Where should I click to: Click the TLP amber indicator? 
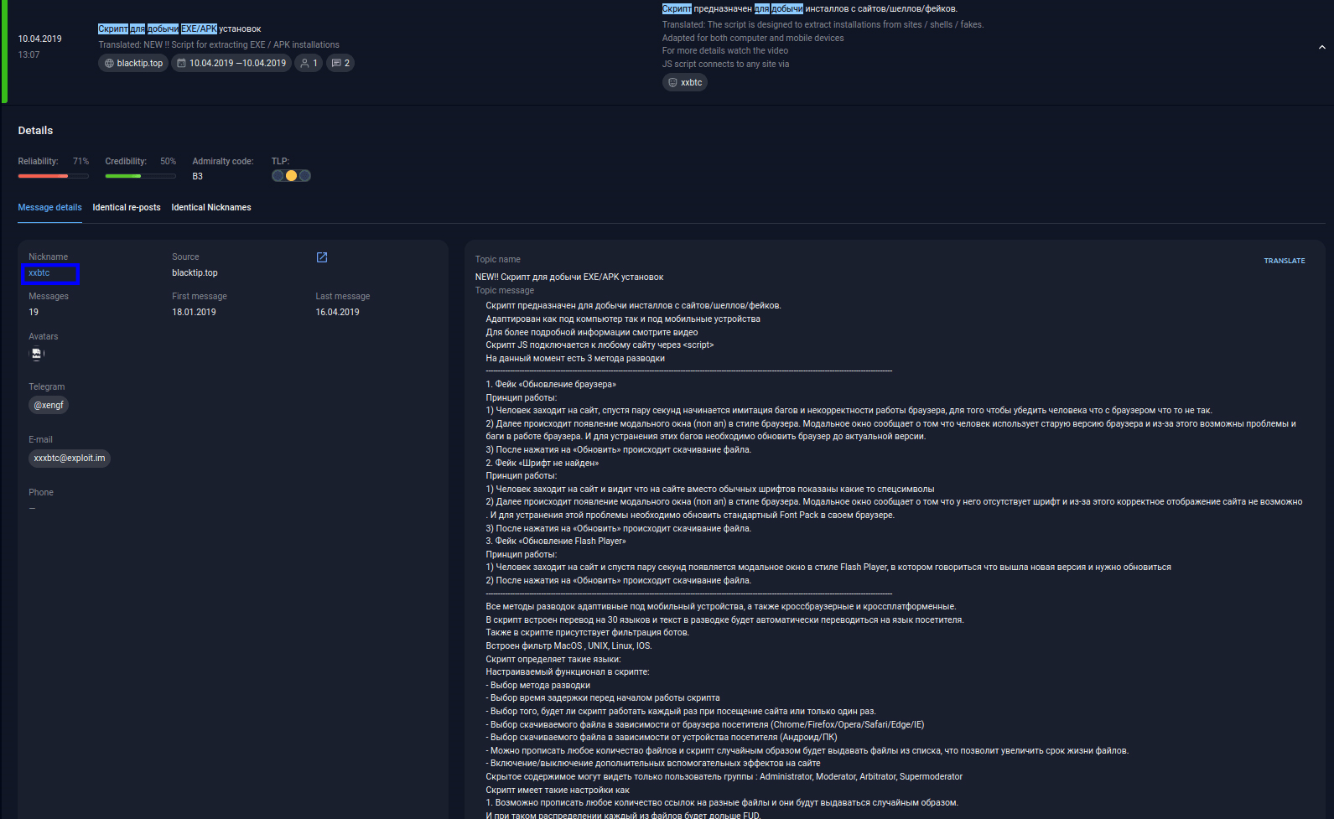(291, 176)
